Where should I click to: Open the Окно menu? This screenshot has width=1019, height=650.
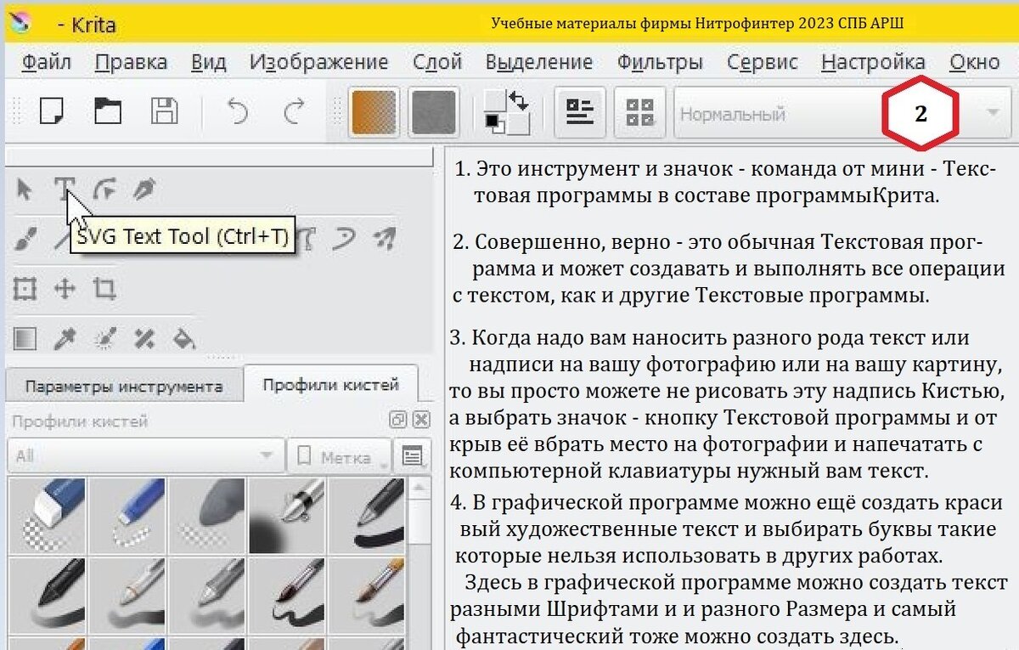click(x=975, y=62)
